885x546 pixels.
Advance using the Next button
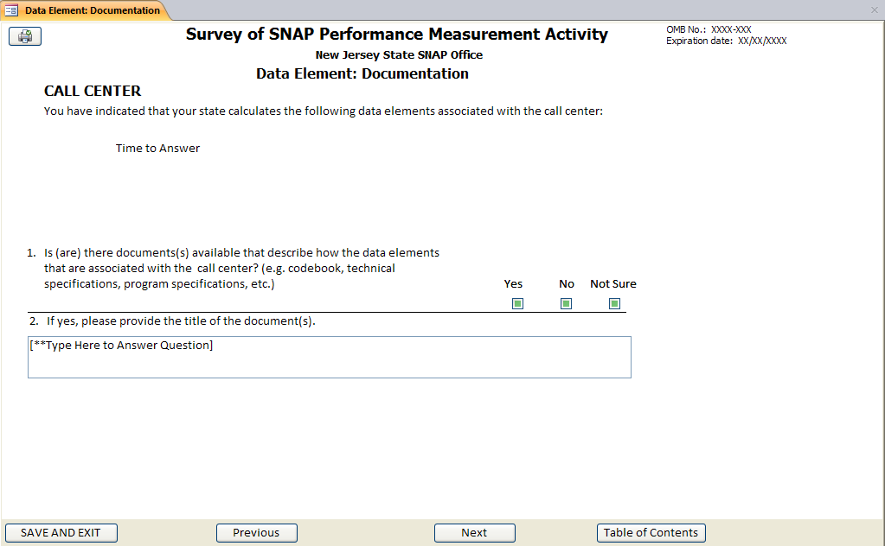(474, 533)
